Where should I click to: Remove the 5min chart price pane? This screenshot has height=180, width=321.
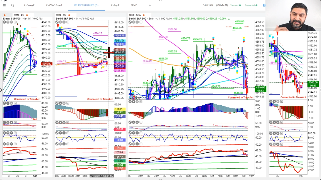[130, 22]
